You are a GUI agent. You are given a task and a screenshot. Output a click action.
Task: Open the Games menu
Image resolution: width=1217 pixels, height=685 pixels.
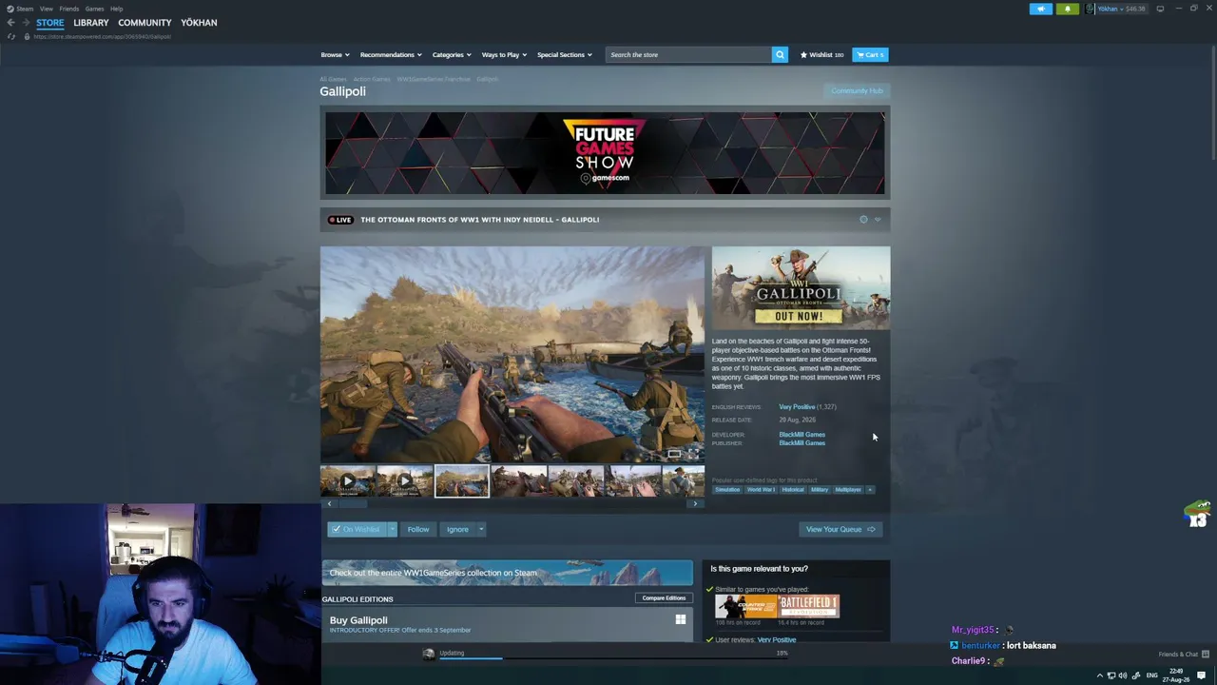point(94,9)
